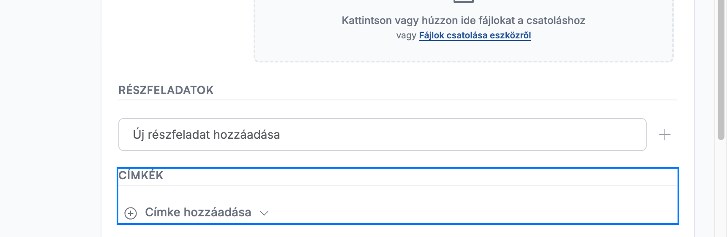Image resolution: width=727 pixels, height=237 pixels.
Task: Open the Címke hozzáadása label picker
Action: pyautogui.click(x=198, y=212)
